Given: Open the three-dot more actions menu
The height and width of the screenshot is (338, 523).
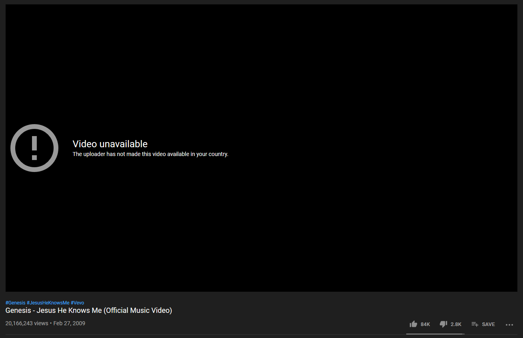Looking at the screenshot, I should (x=509, y=324).
